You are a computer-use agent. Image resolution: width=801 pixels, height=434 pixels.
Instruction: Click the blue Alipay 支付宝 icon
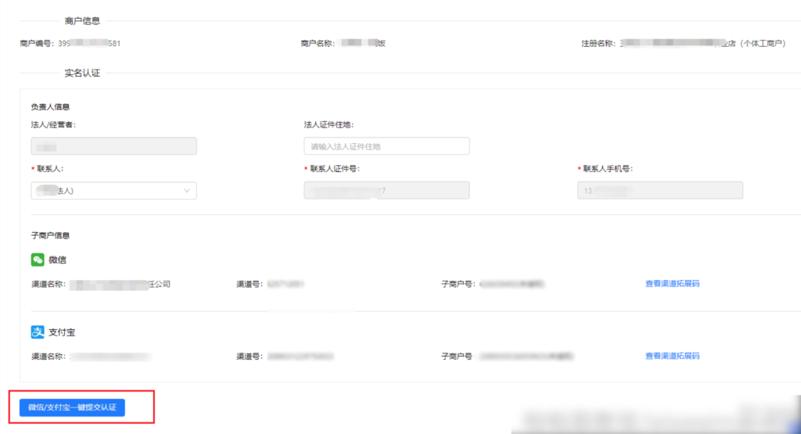click(x=38, y=332)
